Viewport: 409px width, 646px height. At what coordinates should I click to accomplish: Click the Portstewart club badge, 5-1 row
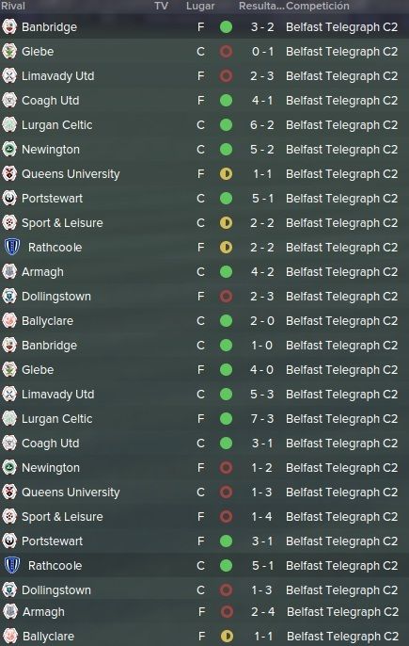pyautogui.click(x=9, y=198)
